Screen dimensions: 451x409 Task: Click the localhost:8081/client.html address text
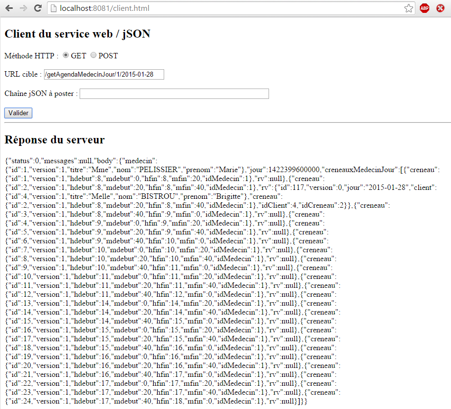[104, 8]
